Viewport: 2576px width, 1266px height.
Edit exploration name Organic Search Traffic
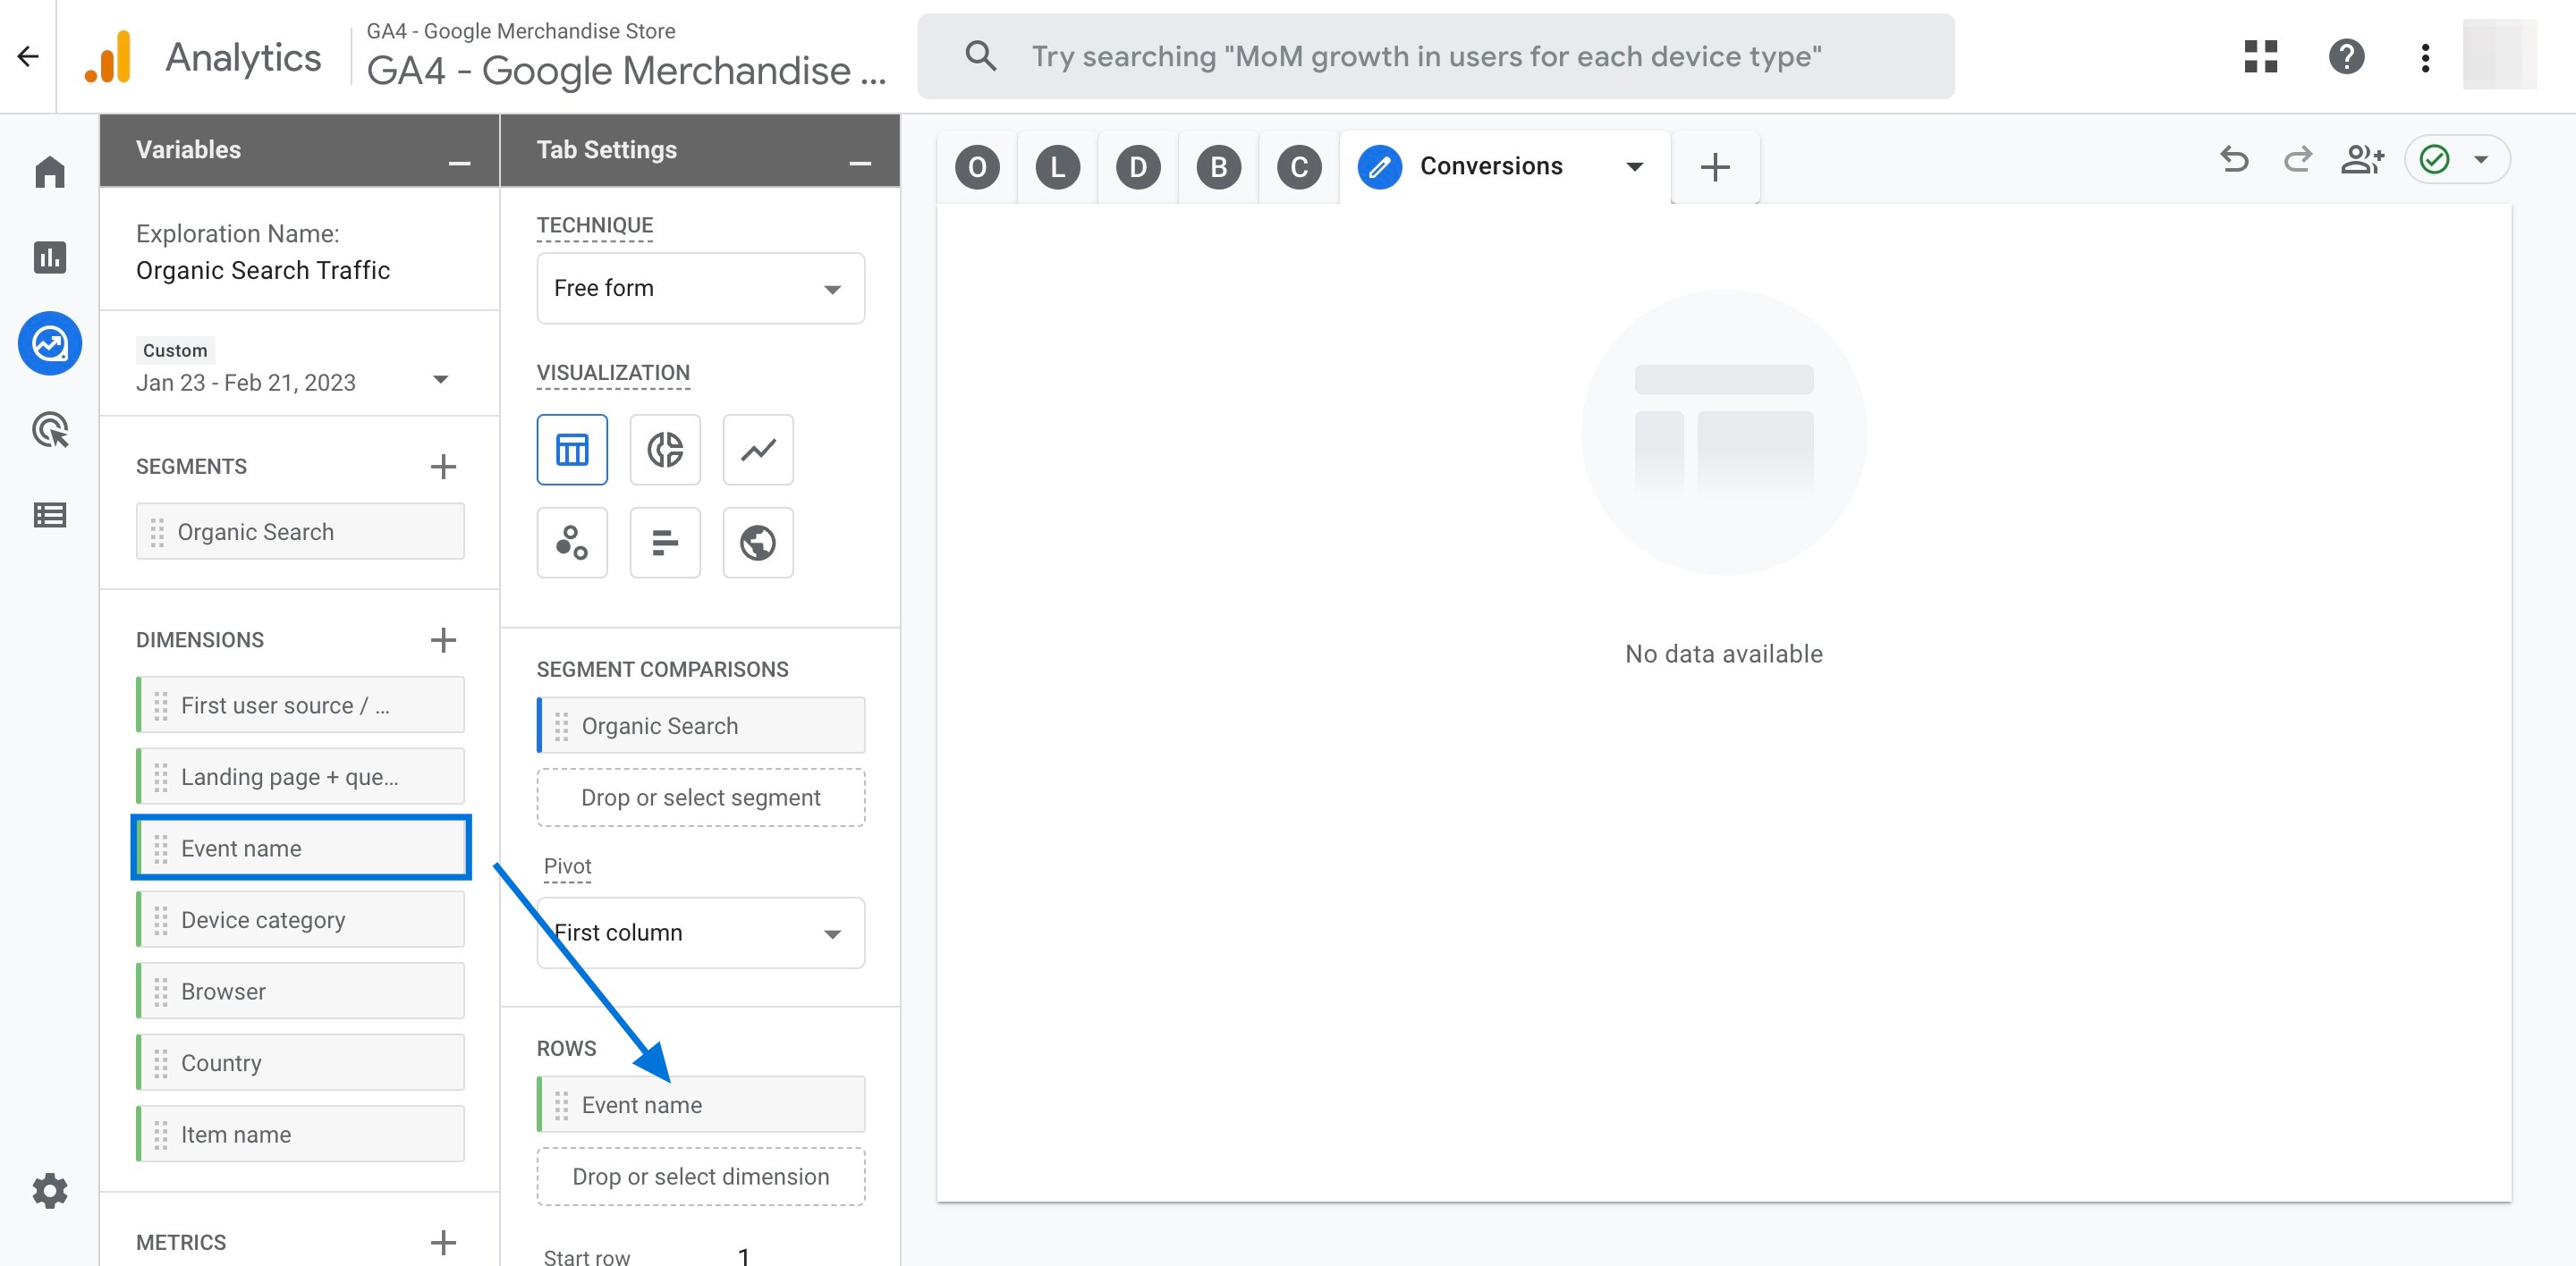pyautogui.click(x=263, y=271)
